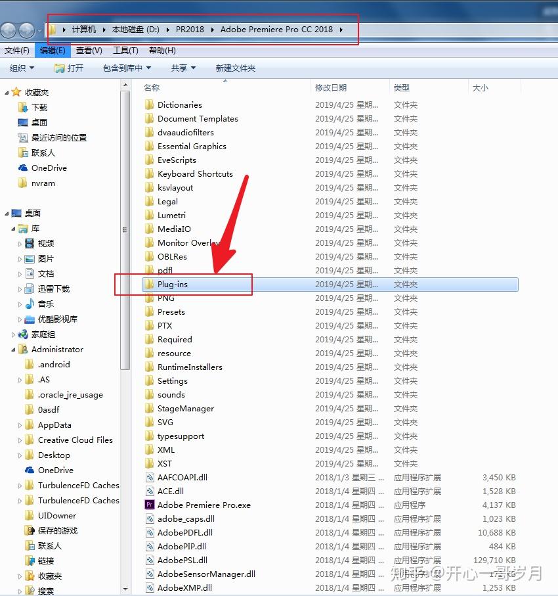Click the AAFCOAPI.dll file icon

(150, 478)
